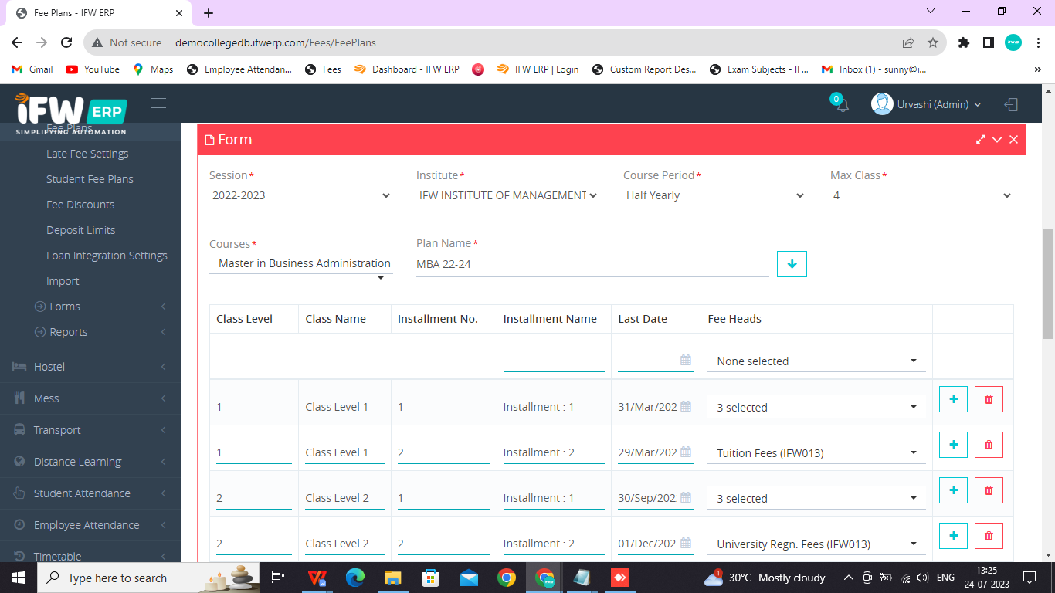Open Chrome extensions puzzle icon

click(x=963, y=42)
